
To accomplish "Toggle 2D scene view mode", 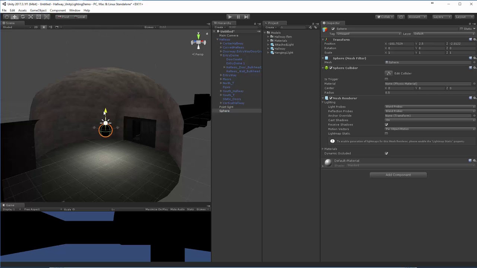I will point(36,27).
